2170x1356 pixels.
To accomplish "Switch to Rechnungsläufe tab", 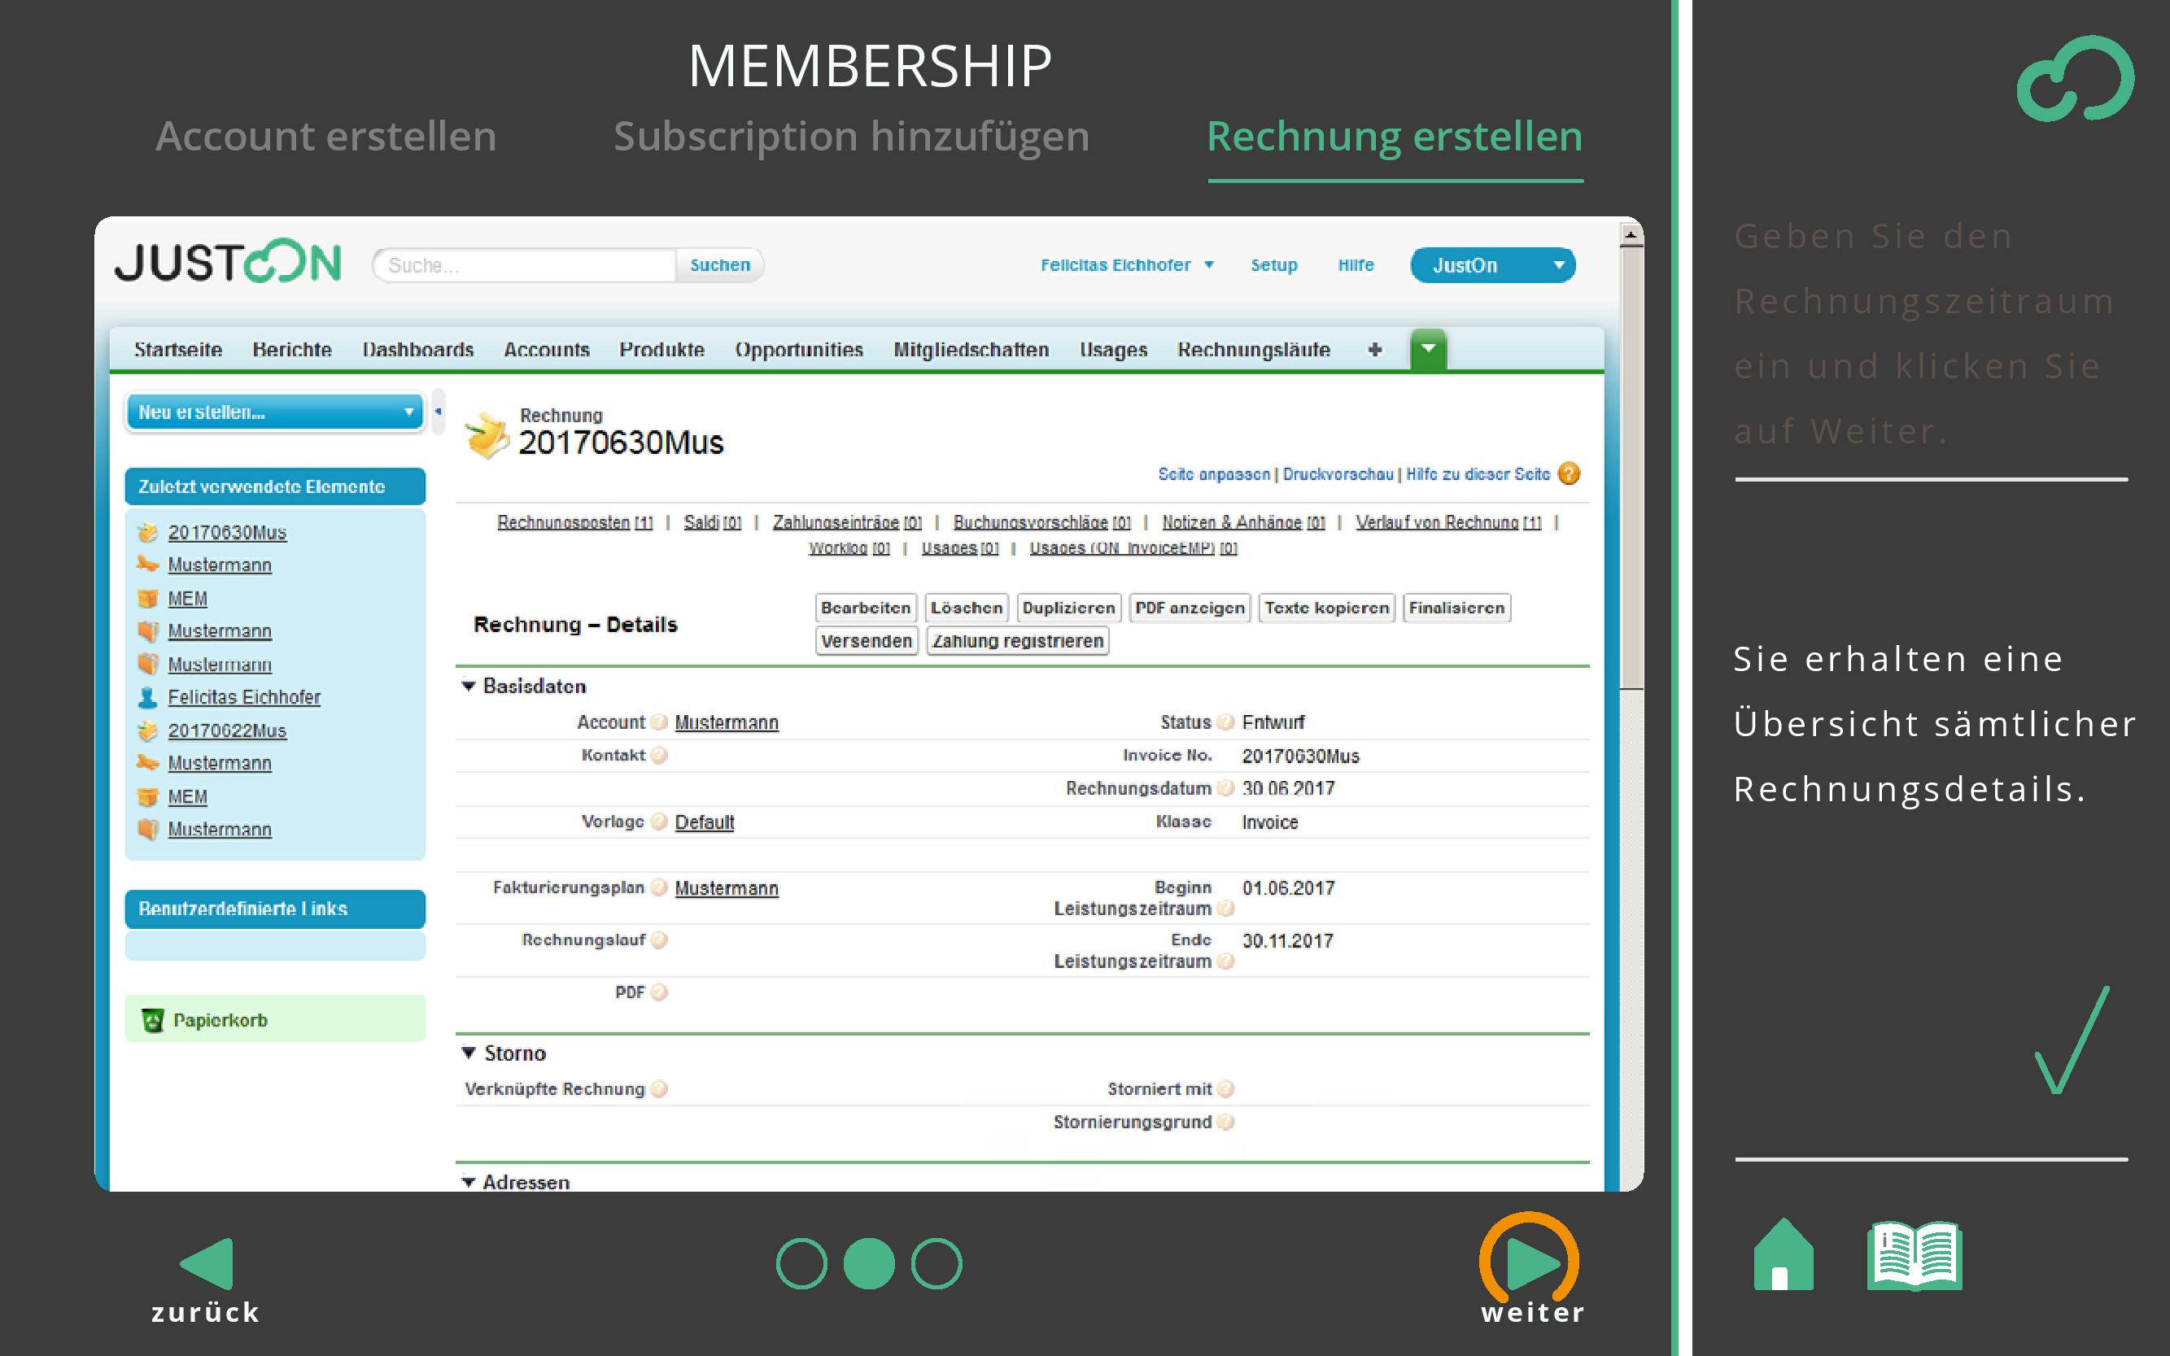I will (1253, 350).
